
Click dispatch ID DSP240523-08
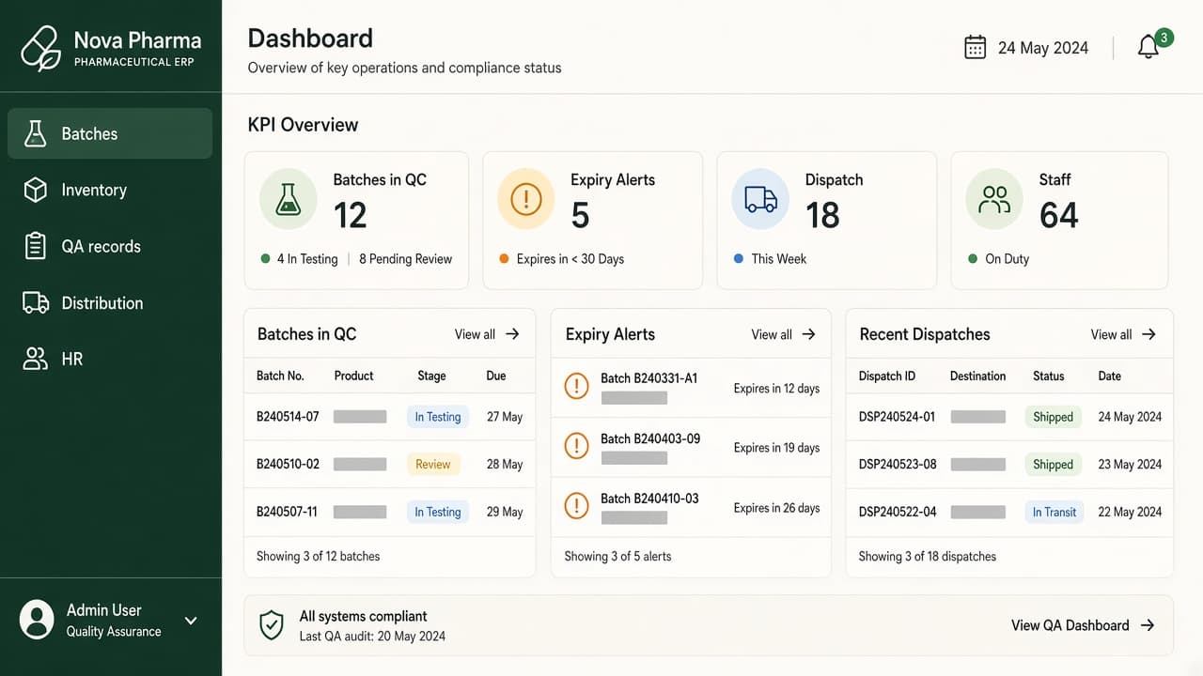click(898, 464)
